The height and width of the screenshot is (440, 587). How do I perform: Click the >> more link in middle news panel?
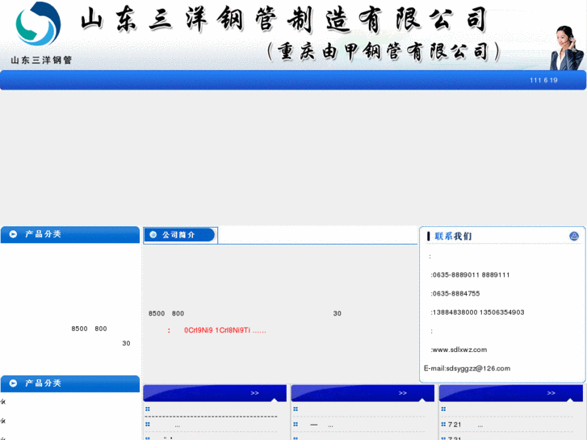click(x=403, y=393)
